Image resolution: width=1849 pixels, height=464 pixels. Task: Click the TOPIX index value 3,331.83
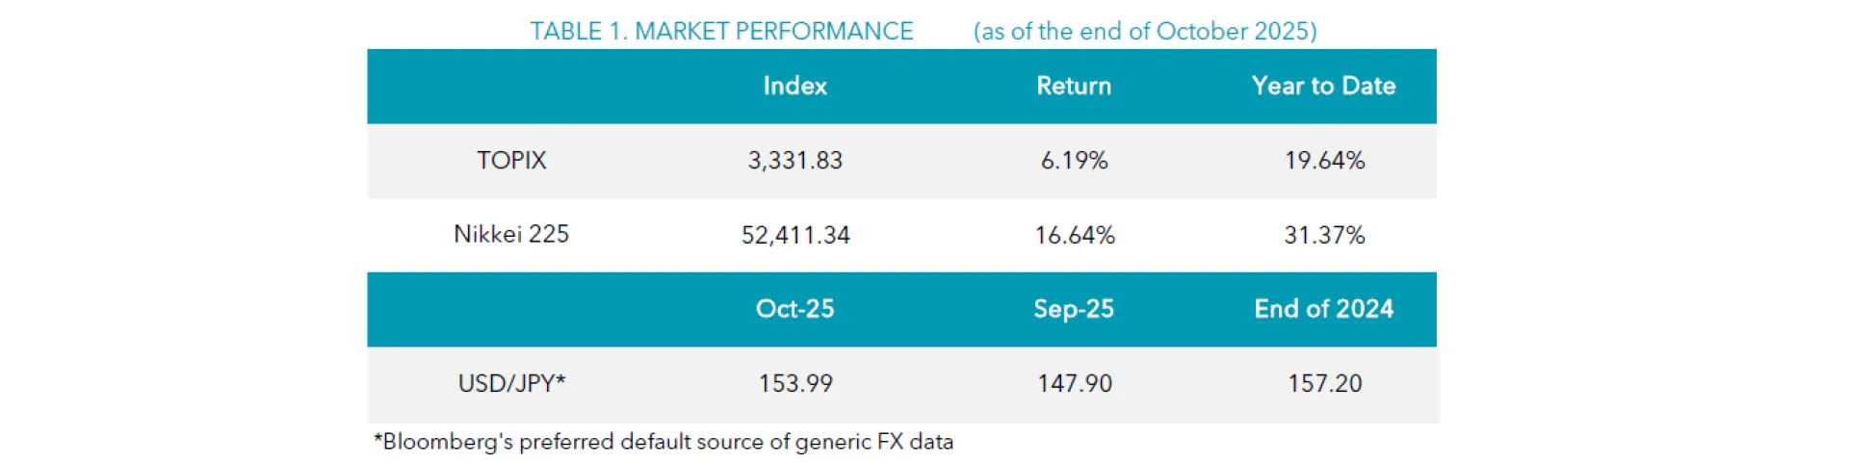point(794,160)
